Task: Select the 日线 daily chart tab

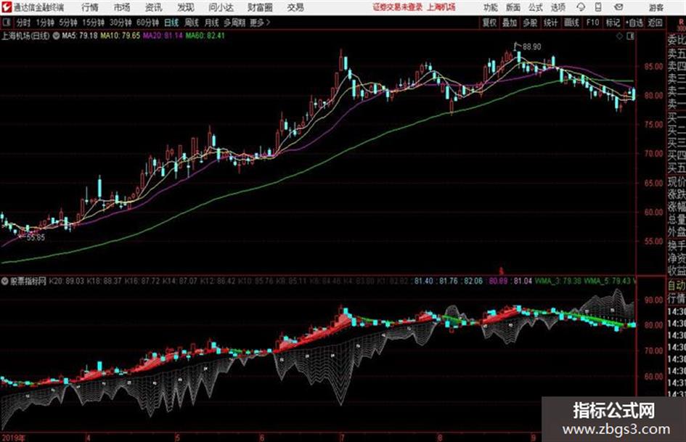Action: [x=171, y=22]
